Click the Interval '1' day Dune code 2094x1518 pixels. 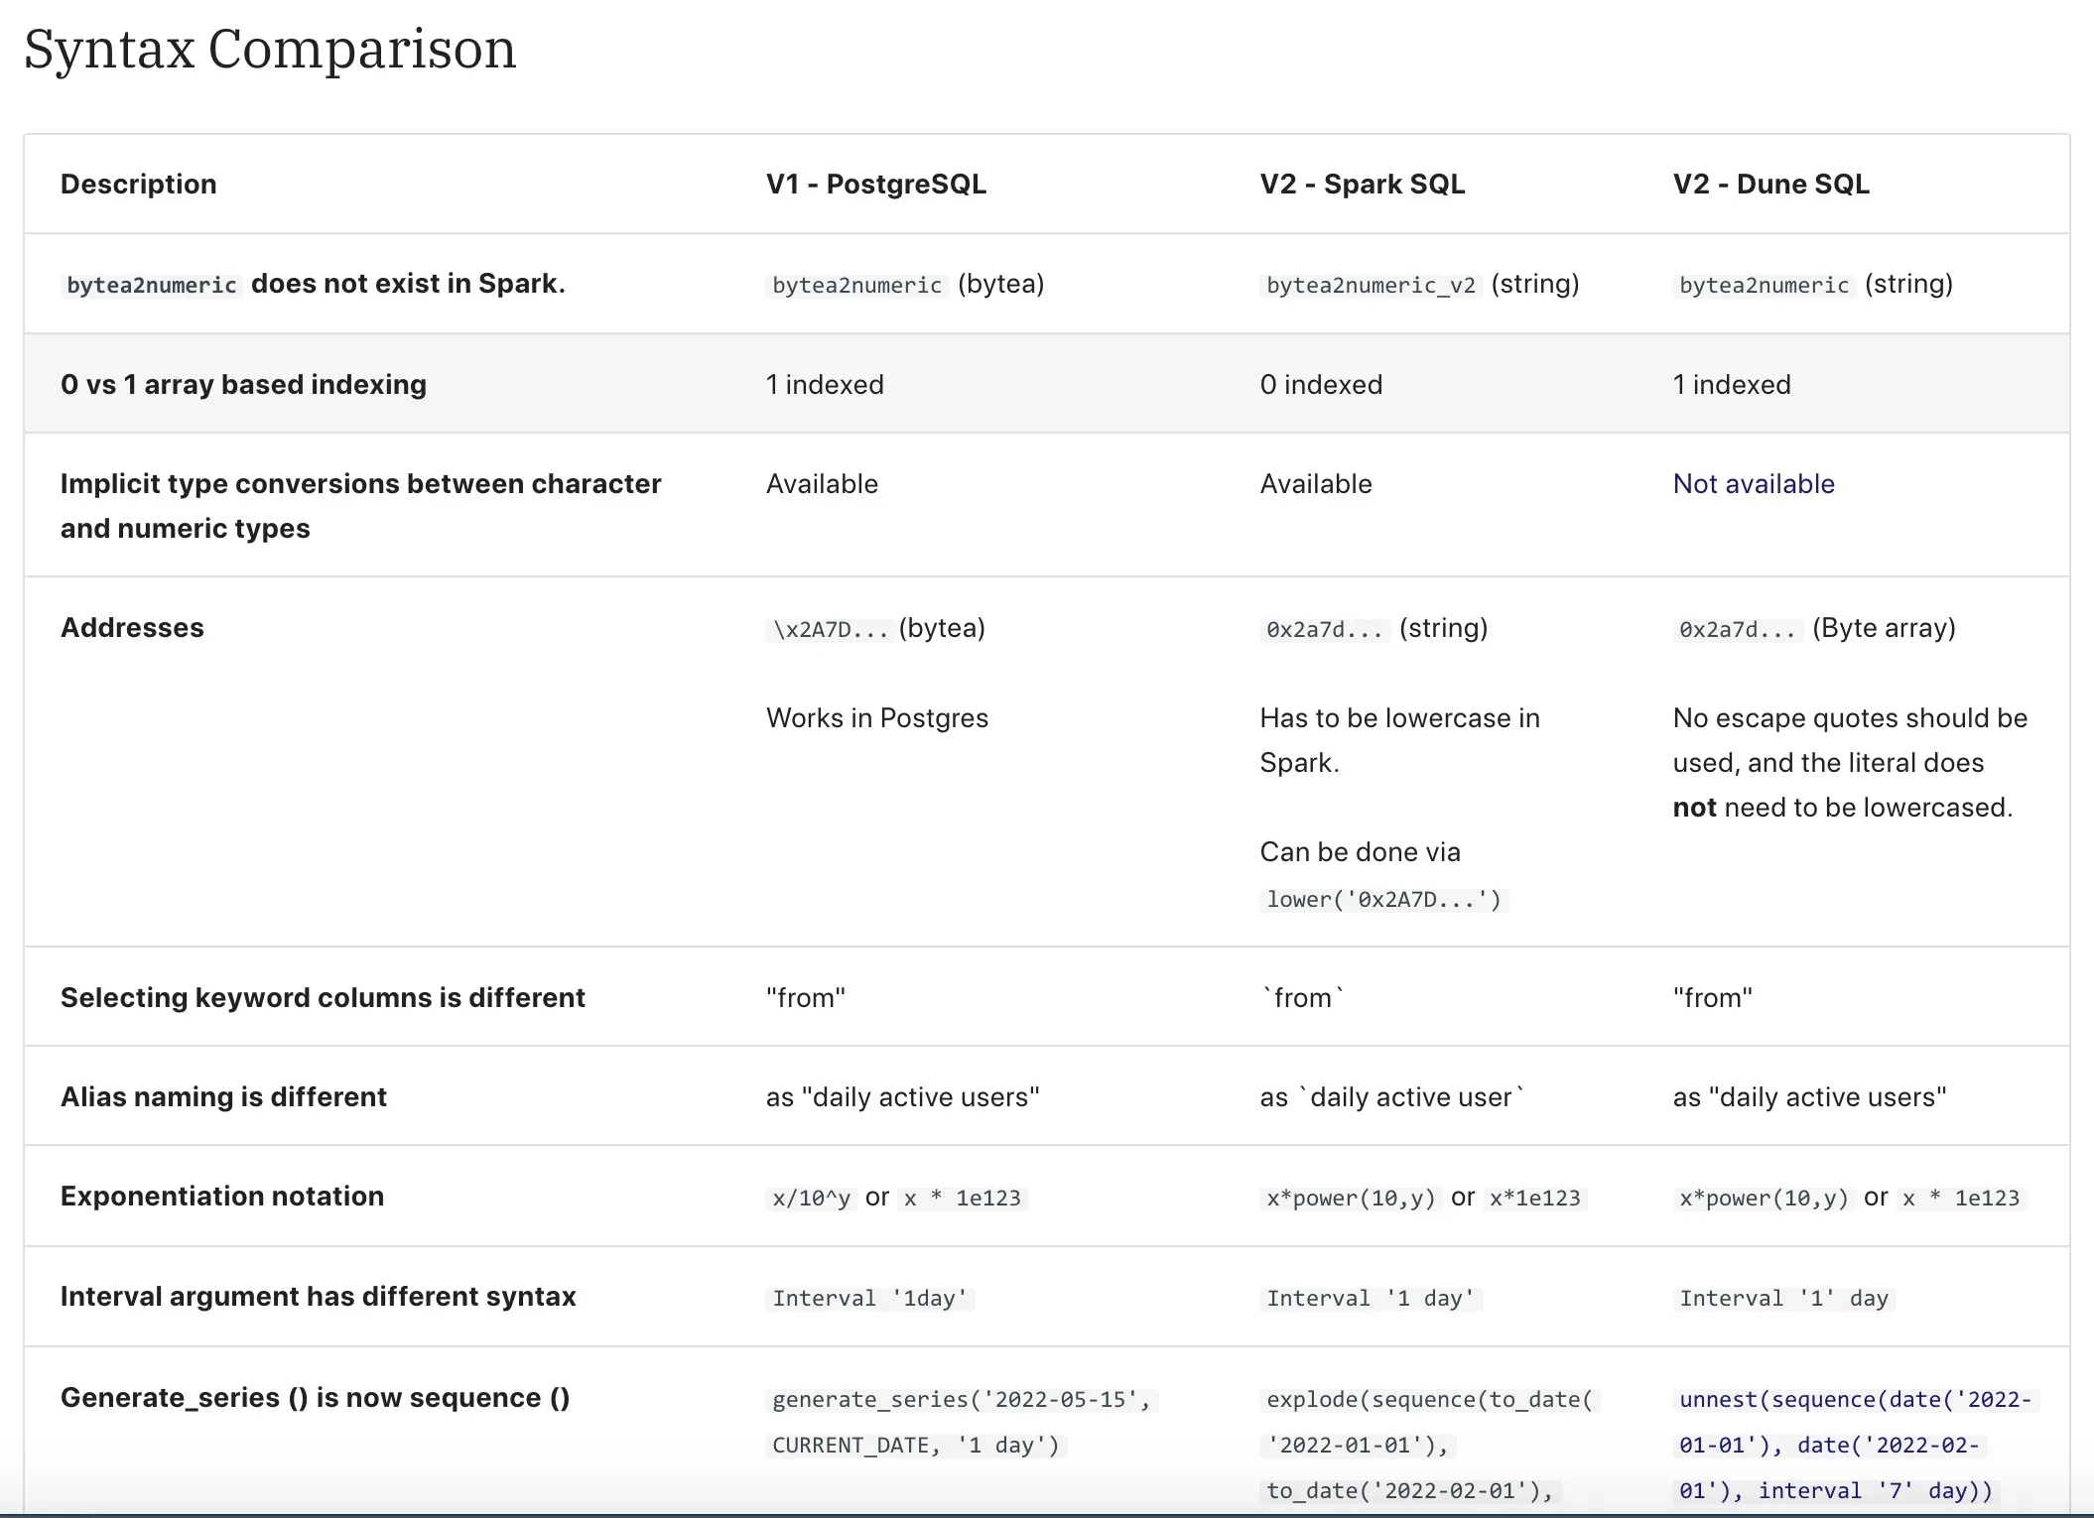coord(1783,1299)
